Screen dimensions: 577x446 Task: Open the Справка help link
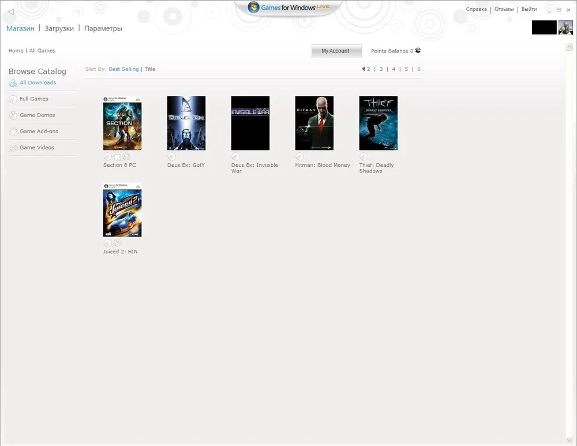coord(476,9)
